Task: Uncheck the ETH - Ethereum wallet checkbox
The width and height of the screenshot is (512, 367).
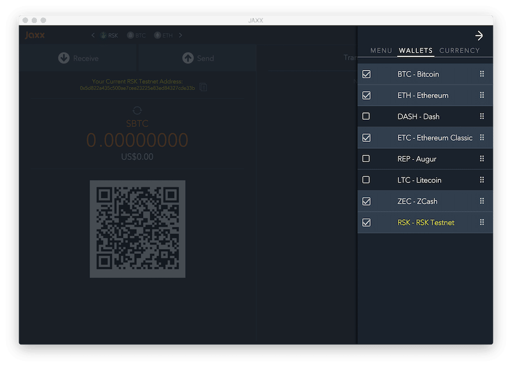Action: (x=367, y=95)
